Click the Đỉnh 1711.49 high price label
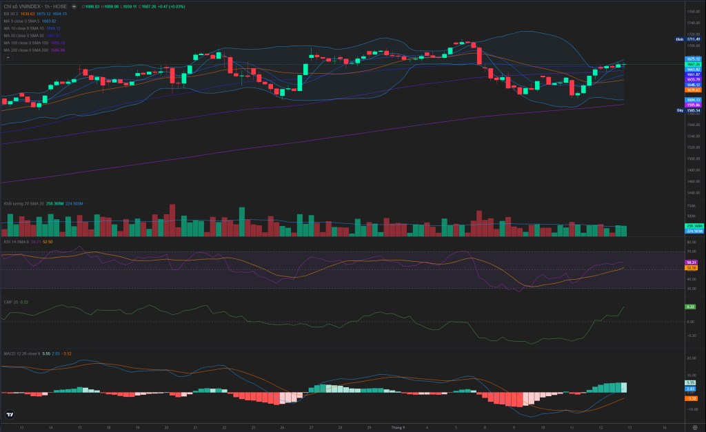 click(x=687, y=39)
